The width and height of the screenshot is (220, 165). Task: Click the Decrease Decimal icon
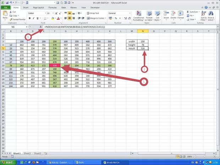(x=129, y=18)
